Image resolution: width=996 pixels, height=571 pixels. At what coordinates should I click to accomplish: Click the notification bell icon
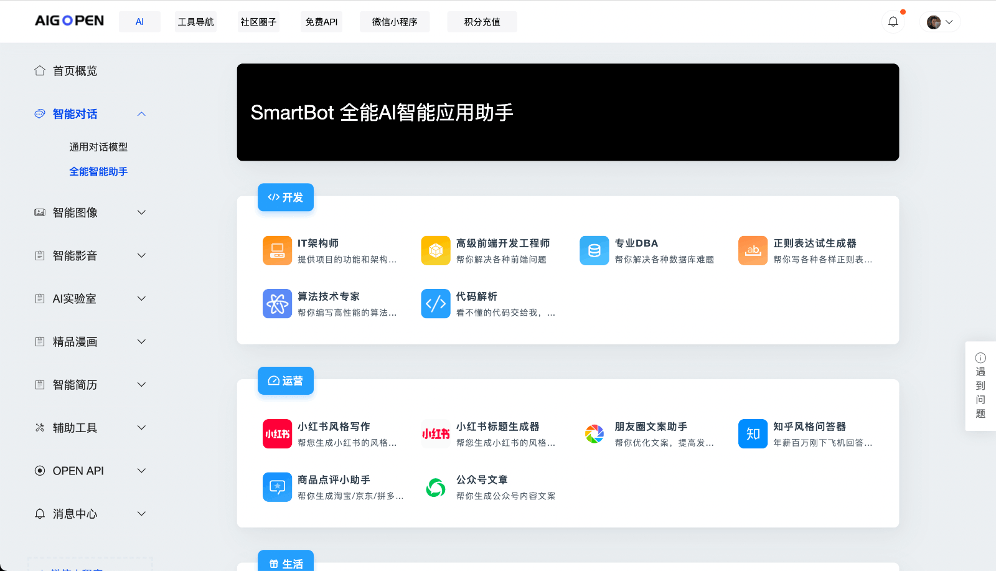pyautogui.click(x=894, y=21)
